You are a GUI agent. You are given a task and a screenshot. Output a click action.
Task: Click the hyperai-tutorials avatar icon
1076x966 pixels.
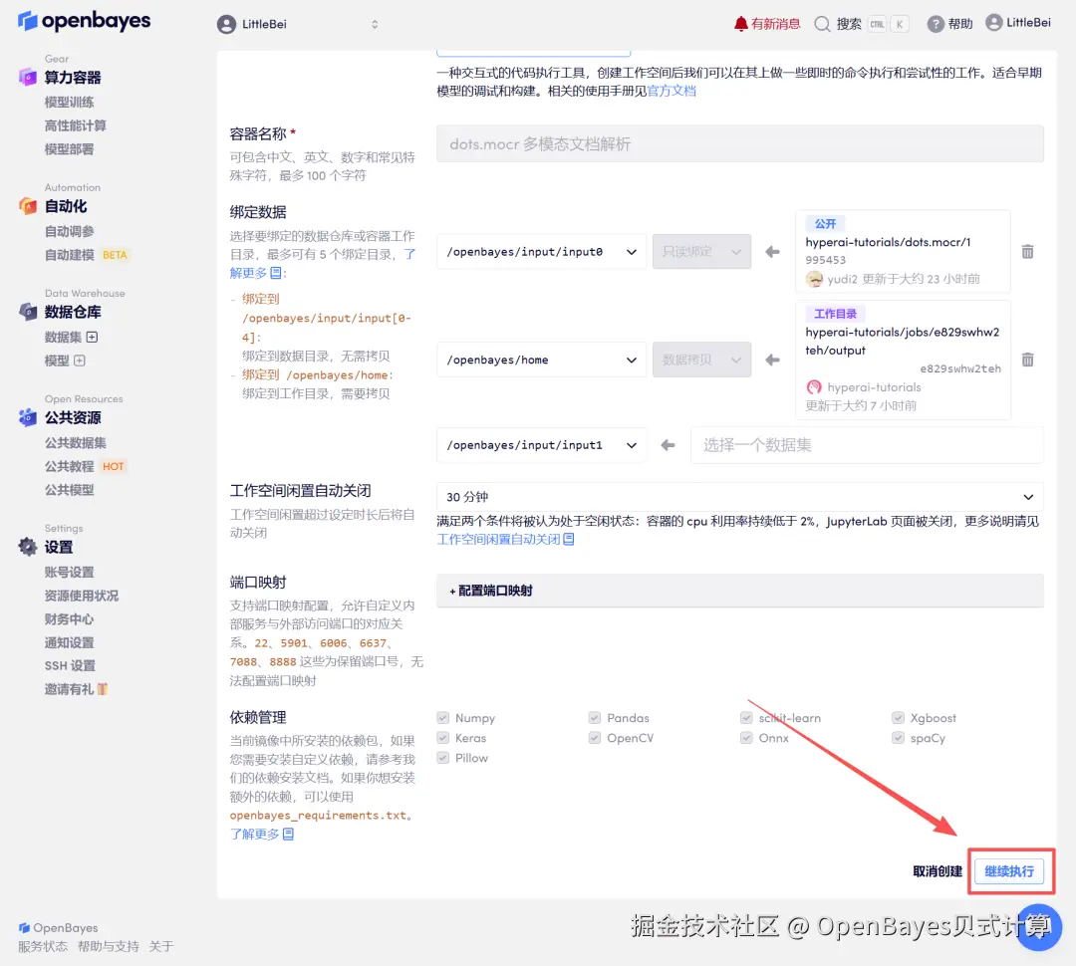814,387
